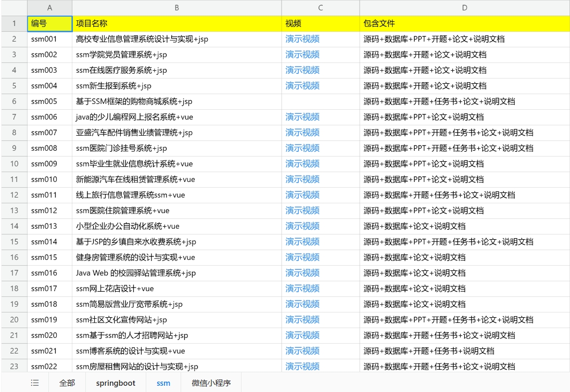Image resolution: width=570 pixels, height=392 pixels.
Task: Click cell 健身房管理系统的设计与实现+vue
Action: click(176, 258)
